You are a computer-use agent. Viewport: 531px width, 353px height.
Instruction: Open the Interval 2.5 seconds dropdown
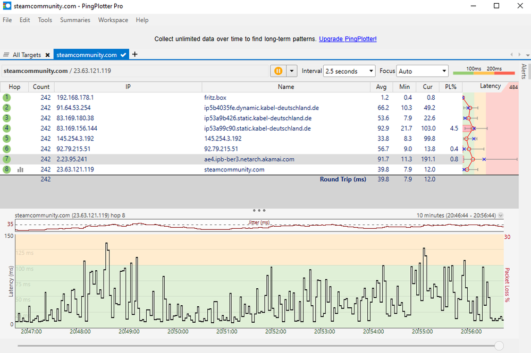click(349, 71)
